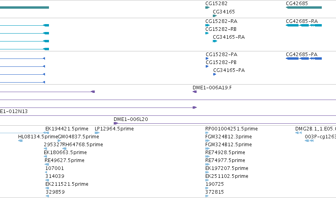
Task: Click the CG15282-PB label
Action: click(x=221, y=62)
